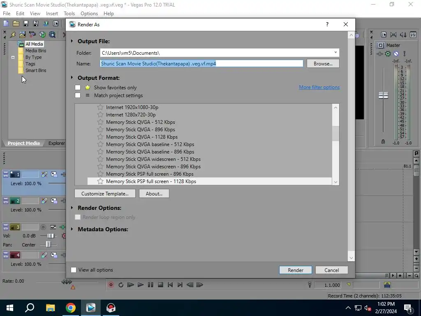Click the Render button
Screen dimensions: 421x316
[296, 270]
